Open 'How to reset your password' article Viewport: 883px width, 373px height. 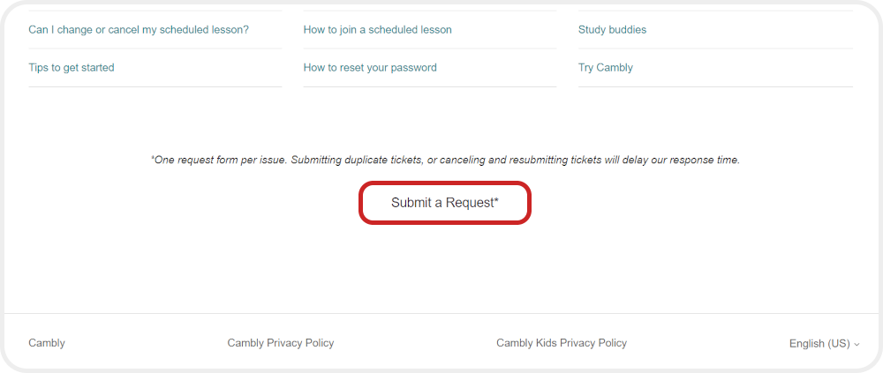[370, 68]
